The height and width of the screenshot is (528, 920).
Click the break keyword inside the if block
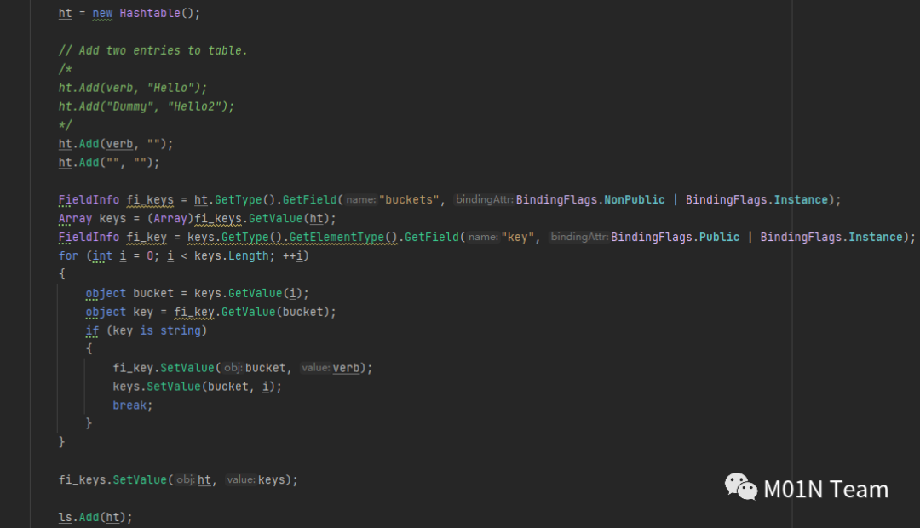pyautogui.click(x=131, y=405)
